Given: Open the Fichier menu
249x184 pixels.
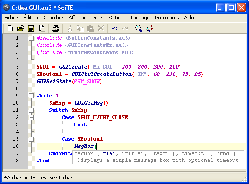Looking at the screenshot, I should 11,18.
